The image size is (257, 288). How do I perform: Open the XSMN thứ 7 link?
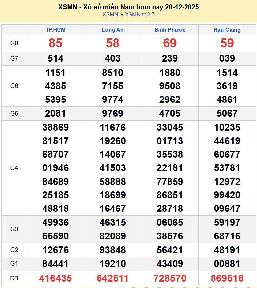tap(140, 14)
